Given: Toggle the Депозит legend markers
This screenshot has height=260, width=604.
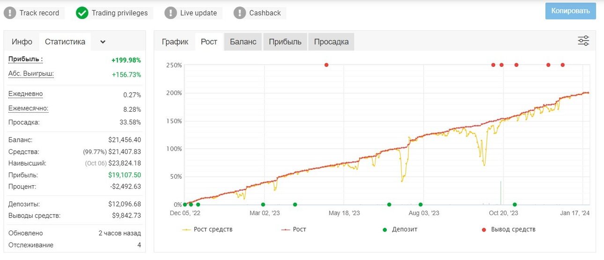Looking at the screenshot, I should 399,230.
